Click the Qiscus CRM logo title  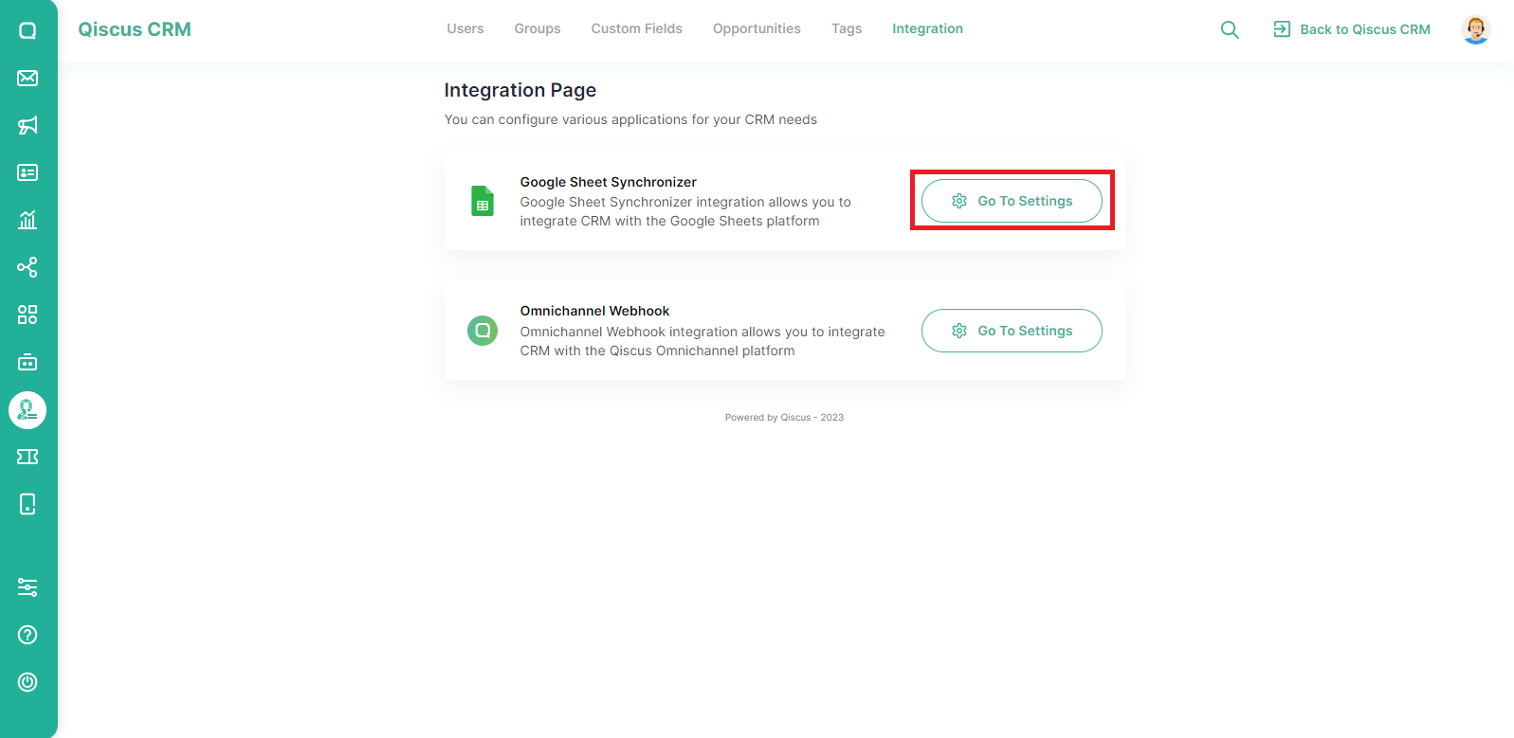135,29
